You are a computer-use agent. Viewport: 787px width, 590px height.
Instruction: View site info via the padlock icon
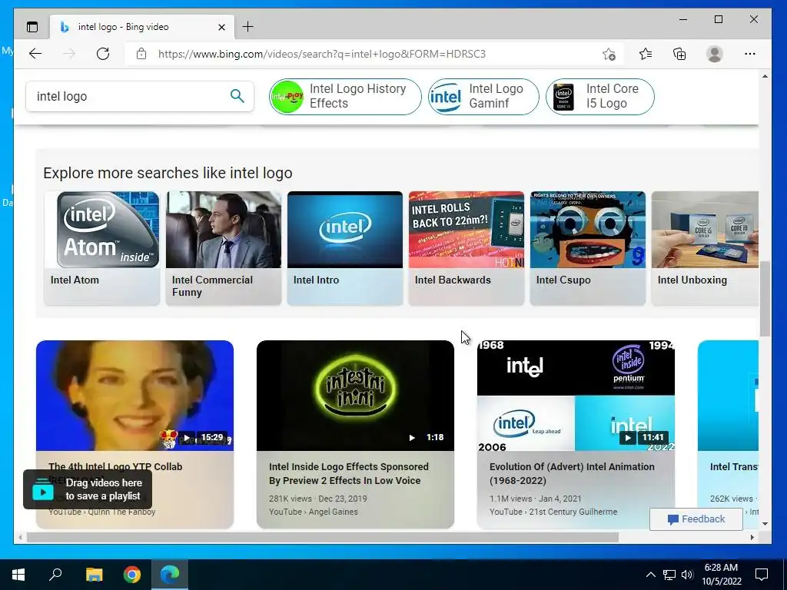[141, 54]
